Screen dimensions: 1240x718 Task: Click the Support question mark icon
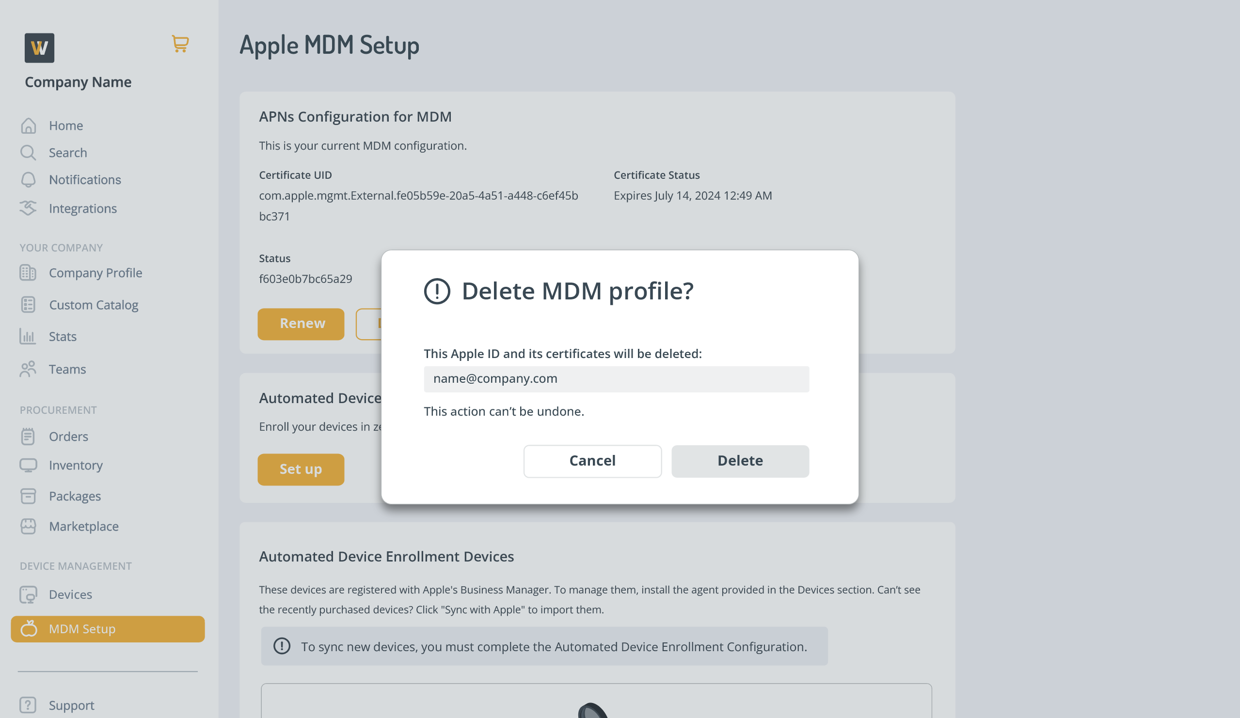point(28,705)
